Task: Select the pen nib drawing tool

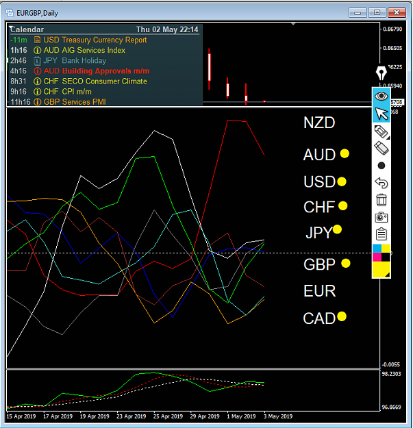Action: [x=381, y=73]
